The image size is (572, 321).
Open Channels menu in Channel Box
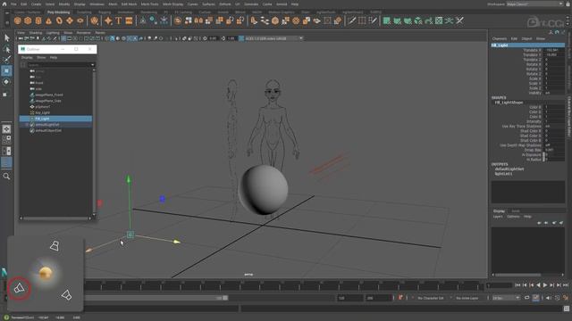coord(500,38)
